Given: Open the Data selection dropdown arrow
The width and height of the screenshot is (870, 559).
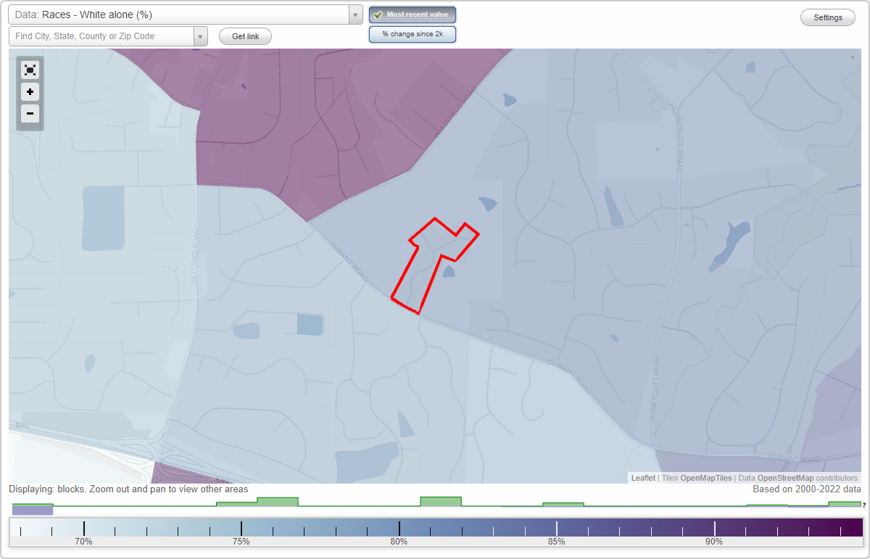Looking at the screenshot, I should coord(355,15).
